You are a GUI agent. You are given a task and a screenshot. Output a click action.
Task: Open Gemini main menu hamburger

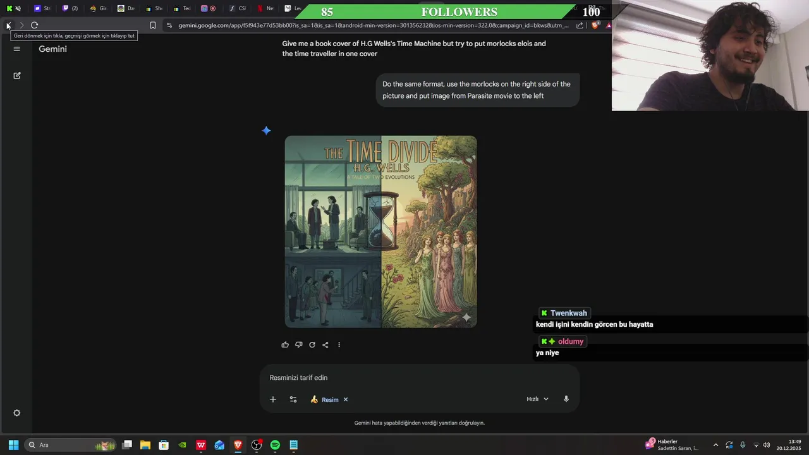point(17,49)
